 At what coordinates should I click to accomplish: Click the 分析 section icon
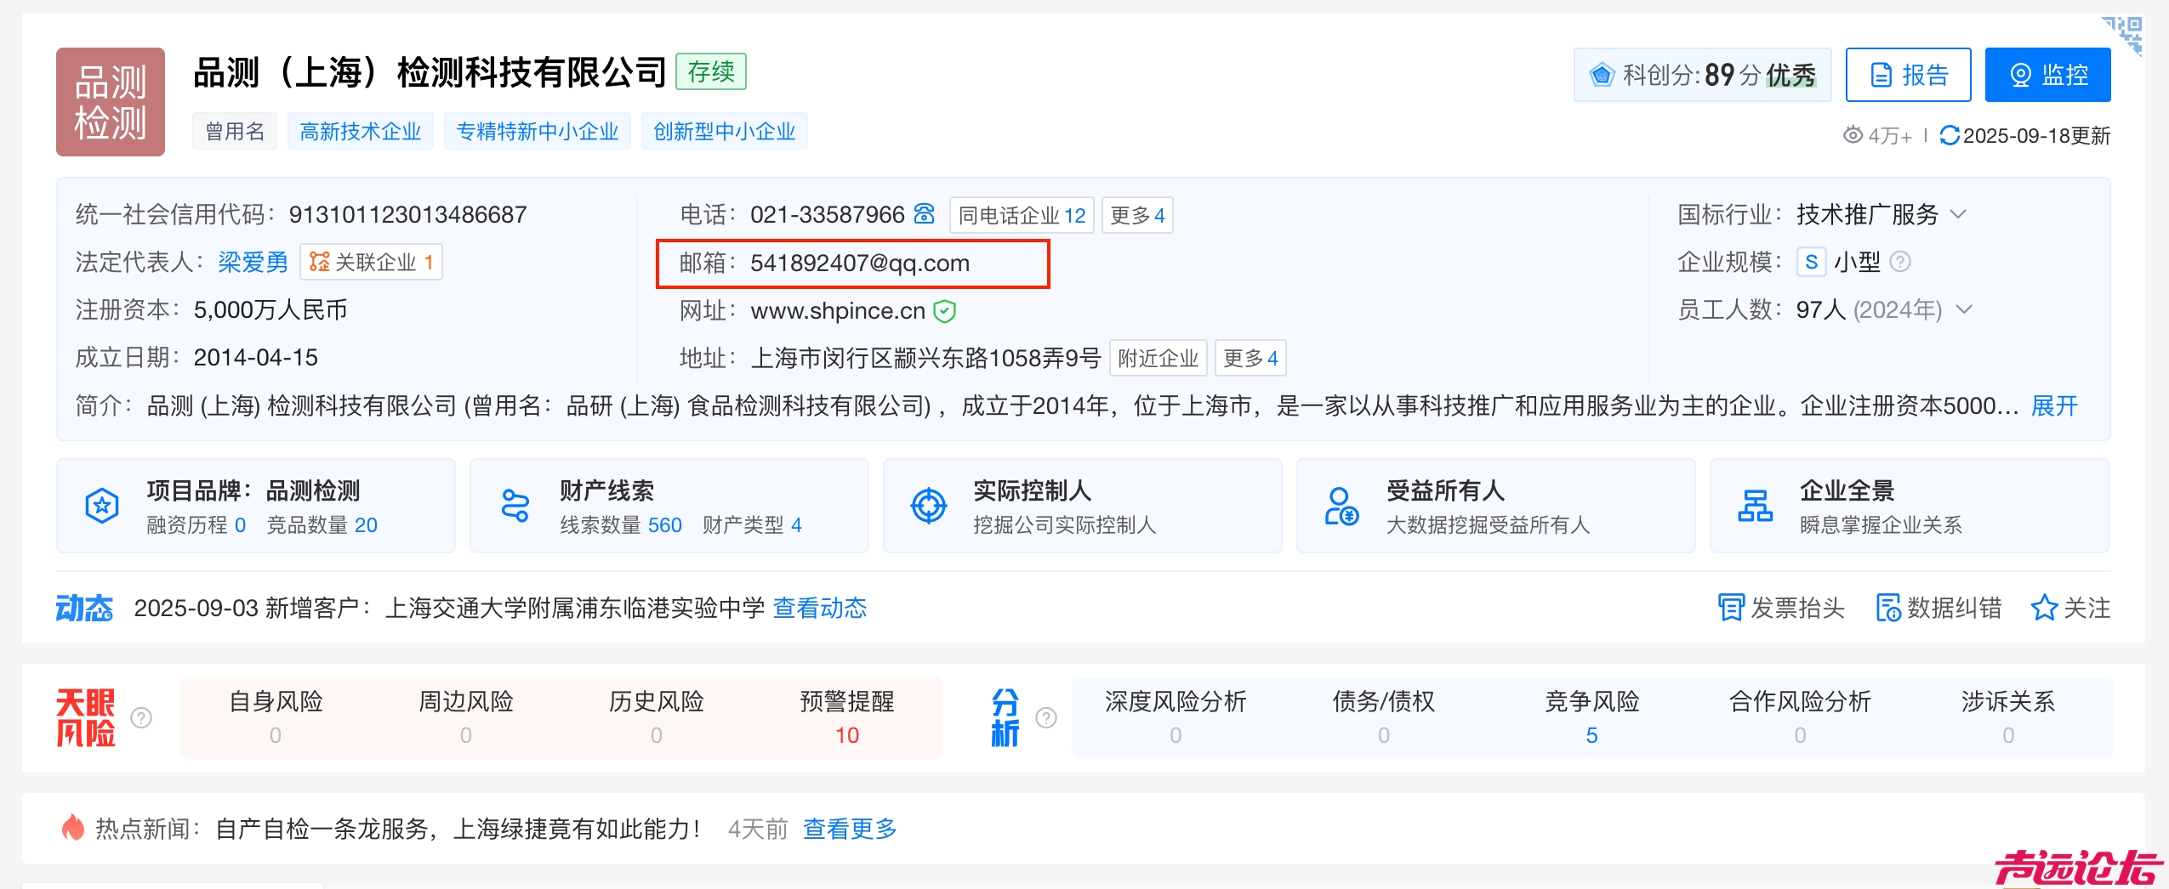1005,717
